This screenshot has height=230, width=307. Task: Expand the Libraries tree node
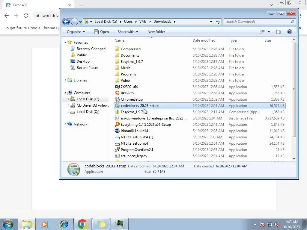tap(65, 80)
